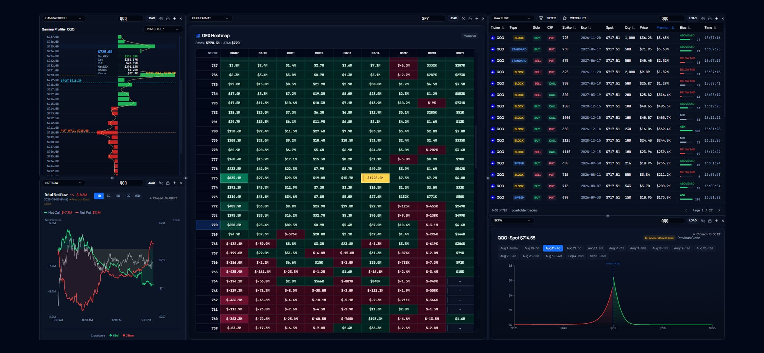Sort raw flow by Bias column
764x353 pixels.
tap(685, 27)
